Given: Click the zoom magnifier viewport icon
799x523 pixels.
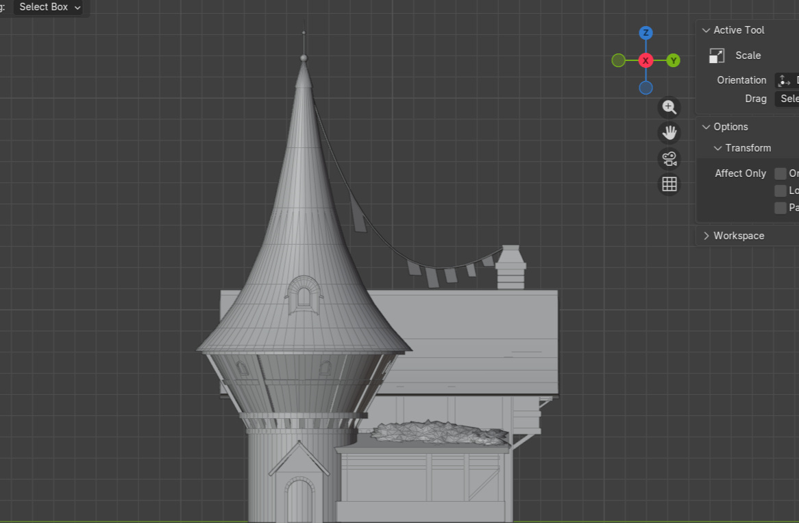Looking at the screenshot, I should tap(669, 108).
